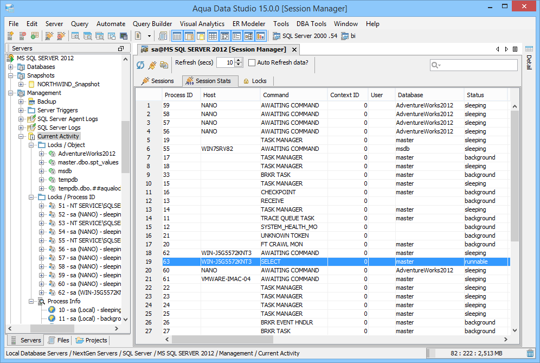Select the Current Activity tree item

click(58, 136)
